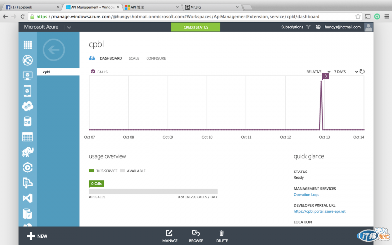This screenshot has height=245, width=392.
Task: Refresh the calls chart
Action: pyautogui.click(x=362, y=72)
